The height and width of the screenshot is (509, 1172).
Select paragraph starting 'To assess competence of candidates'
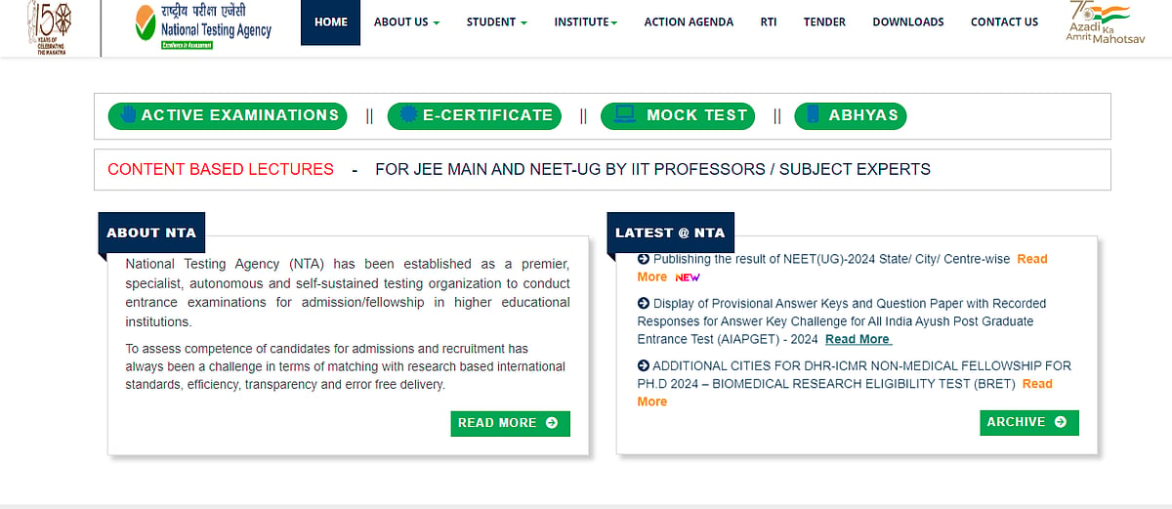tap(346, 366)
